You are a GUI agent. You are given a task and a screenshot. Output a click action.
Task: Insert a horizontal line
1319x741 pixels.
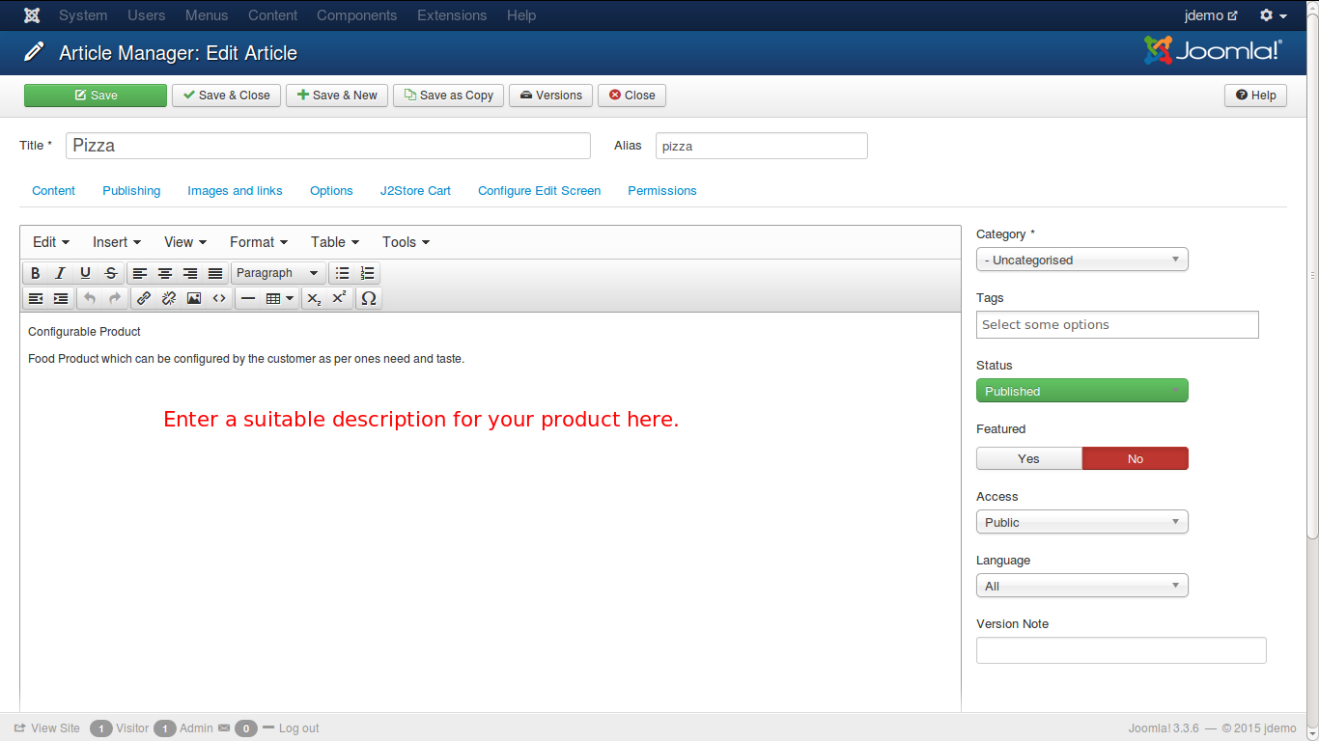(248, 298)
